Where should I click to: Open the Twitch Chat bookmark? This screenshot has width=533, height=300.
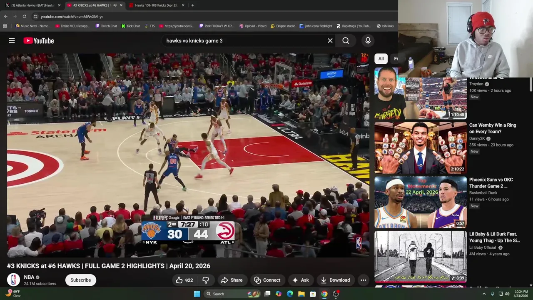(x=106, y=26)
